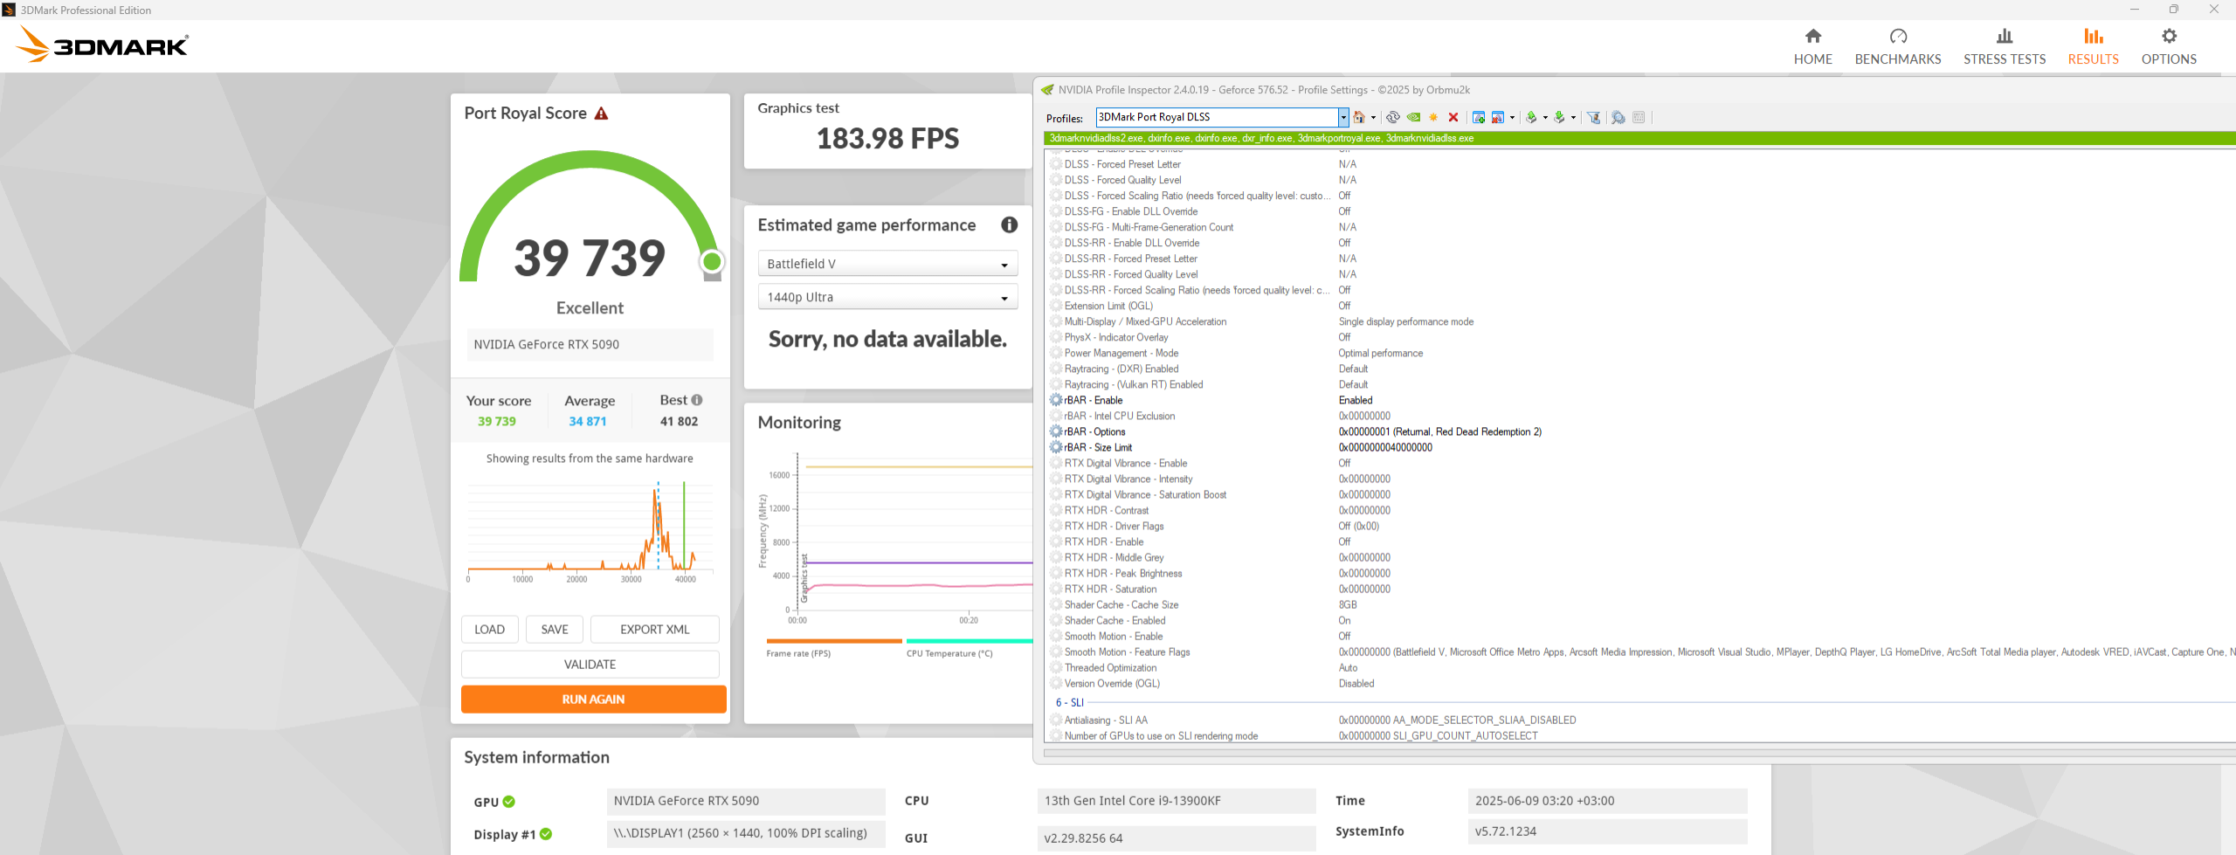This screenshot has height=855, width=2236.
Task: Expand the import profile dropdown arrow
Action: (x=1573, y=118)
